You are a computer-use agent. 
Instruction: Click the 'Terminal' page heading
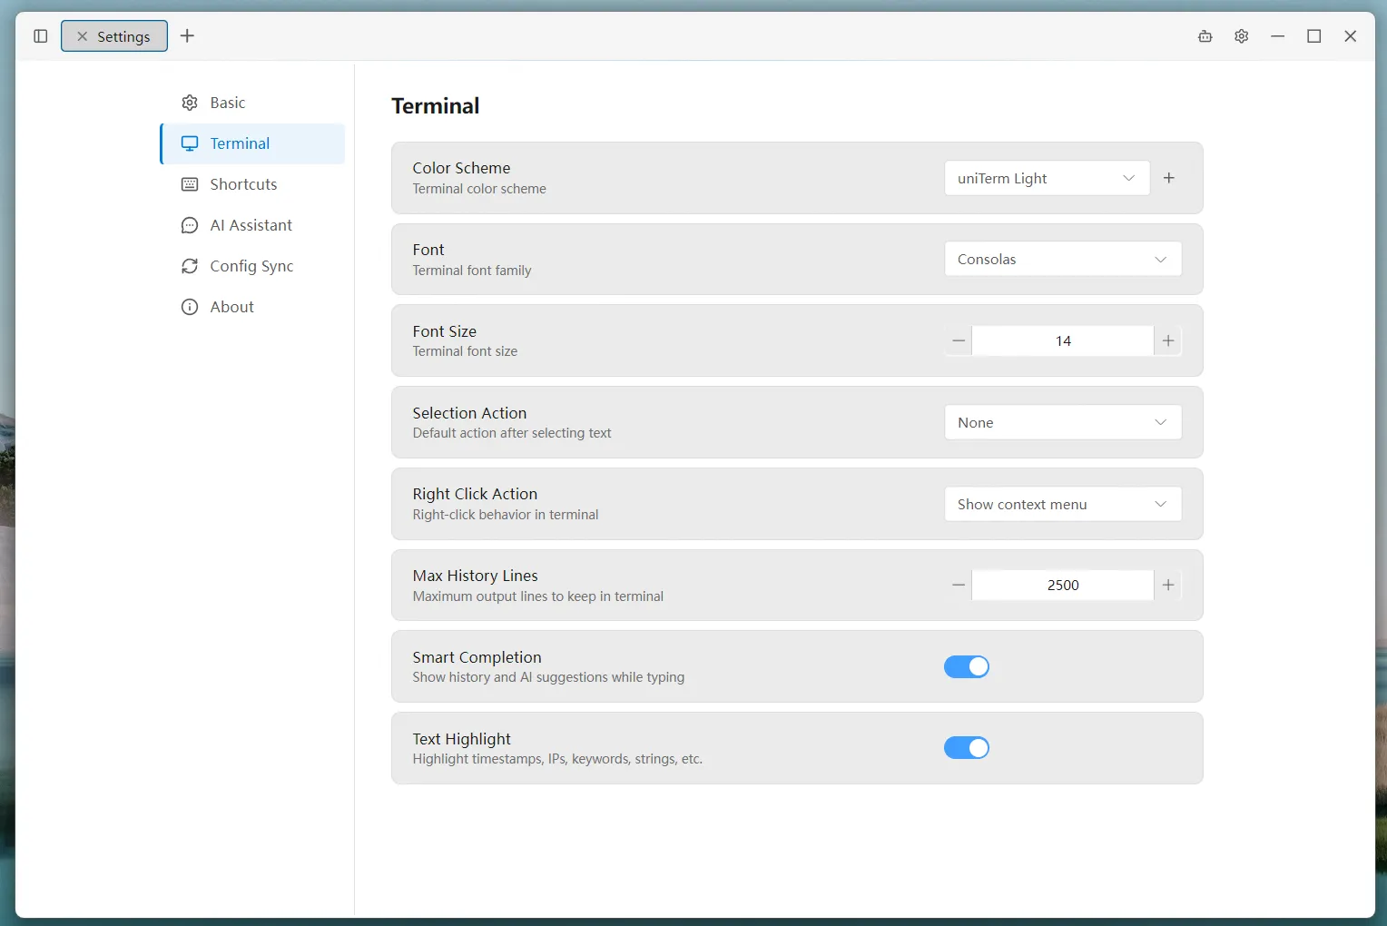coord(436,105)
